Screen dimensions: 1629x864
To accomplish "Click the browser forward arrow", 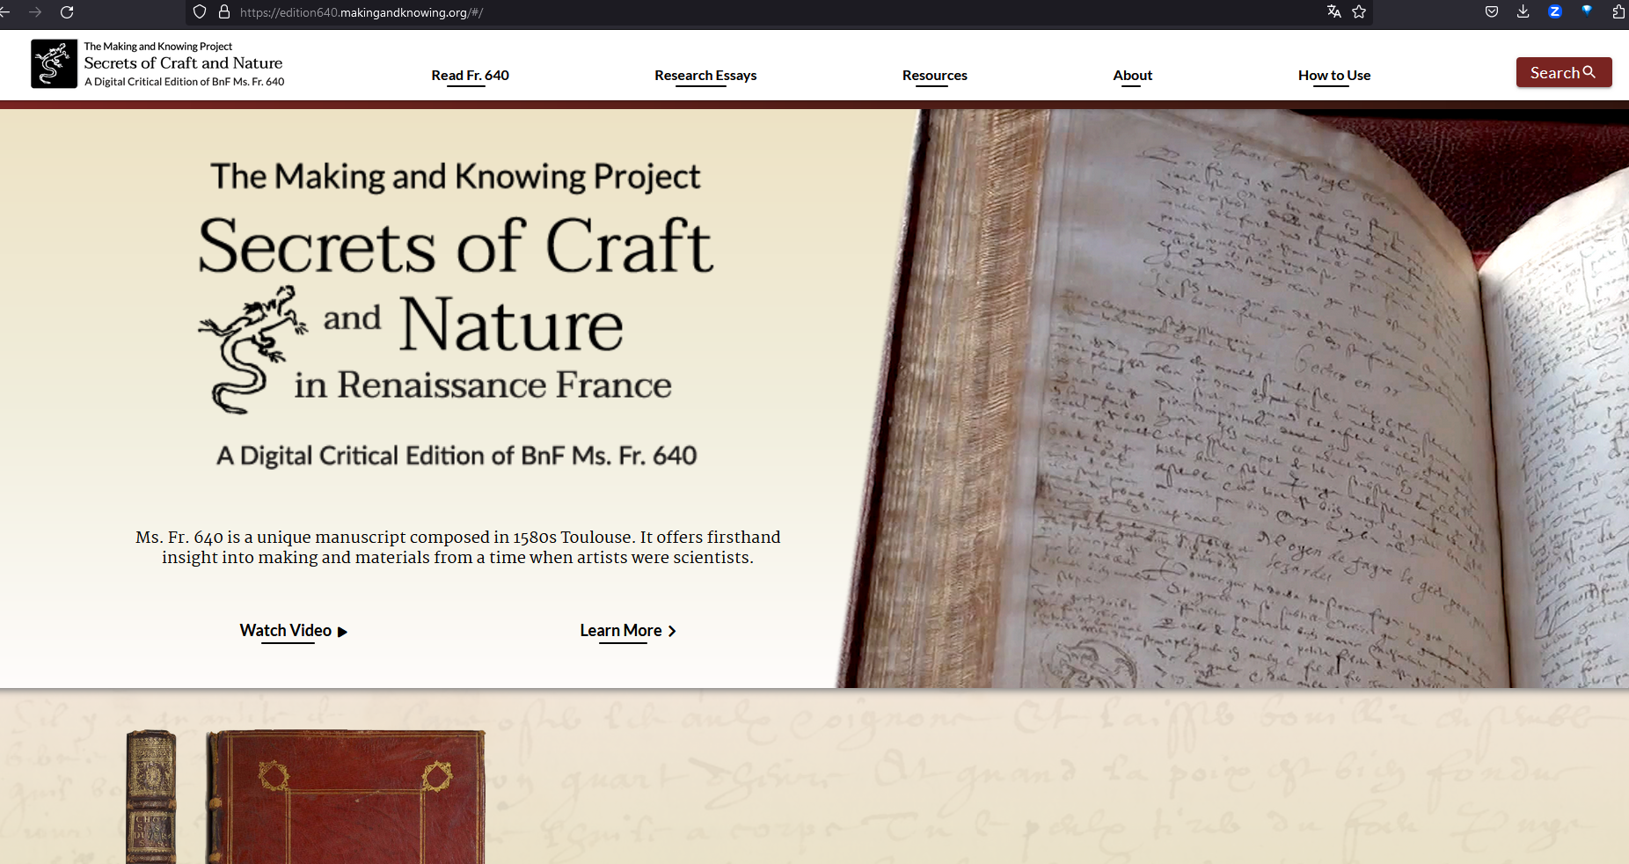I will 35,12.
